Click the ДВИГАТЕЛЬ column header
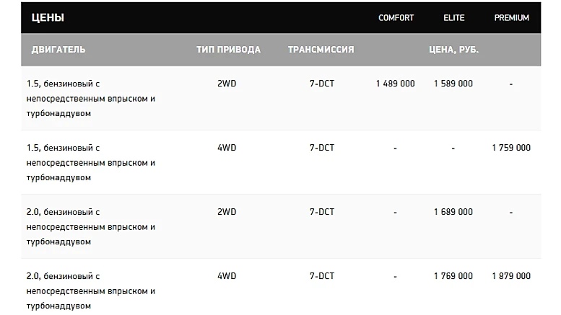Image resolution: width=561 pixels, height=315 pixels. click(58, 50)
